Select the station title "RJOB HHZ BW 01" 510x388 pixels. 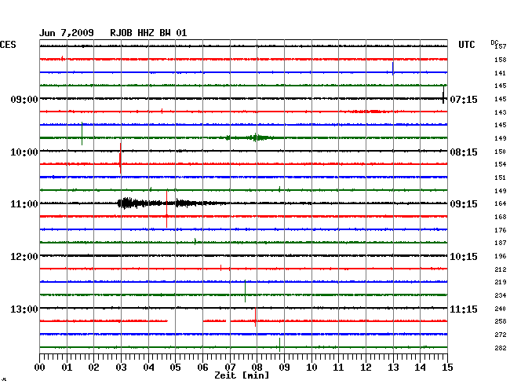coord(148,33)
